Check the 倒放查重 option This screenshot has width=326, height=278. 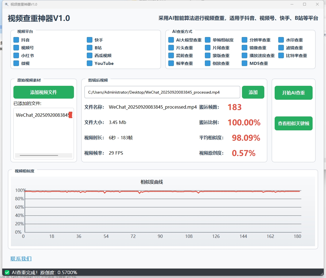(x=208, y=63)
